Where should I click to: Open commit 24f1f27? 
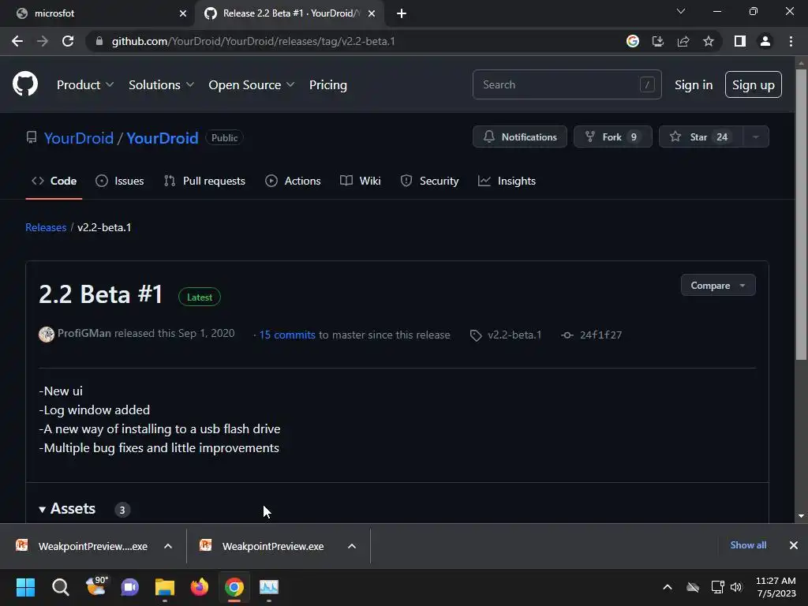(592, 335)
